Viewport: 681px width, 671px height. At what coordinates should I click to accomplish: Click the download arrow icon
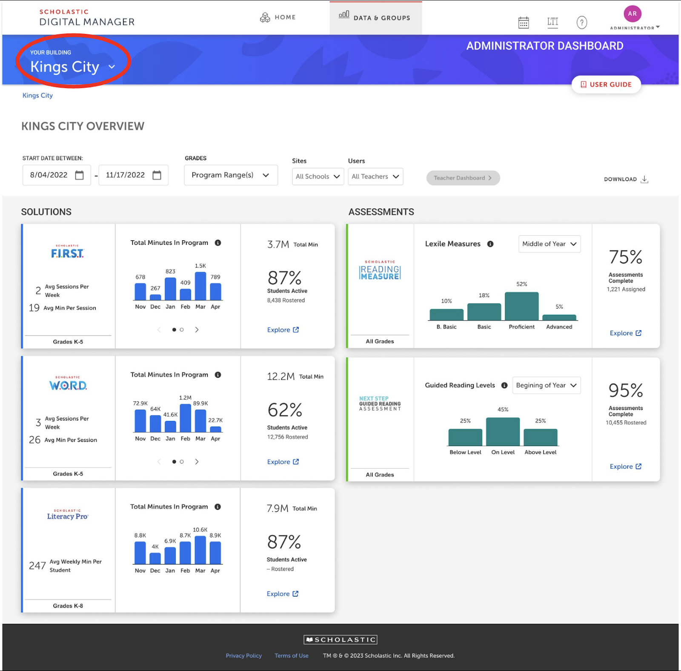pyautogui.click(x=644, y=179)
